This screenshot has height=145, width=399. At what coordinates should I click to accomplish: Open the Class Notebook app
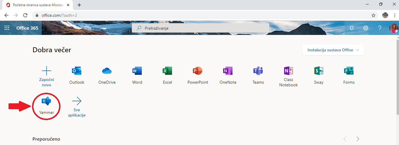pos(288,71)
